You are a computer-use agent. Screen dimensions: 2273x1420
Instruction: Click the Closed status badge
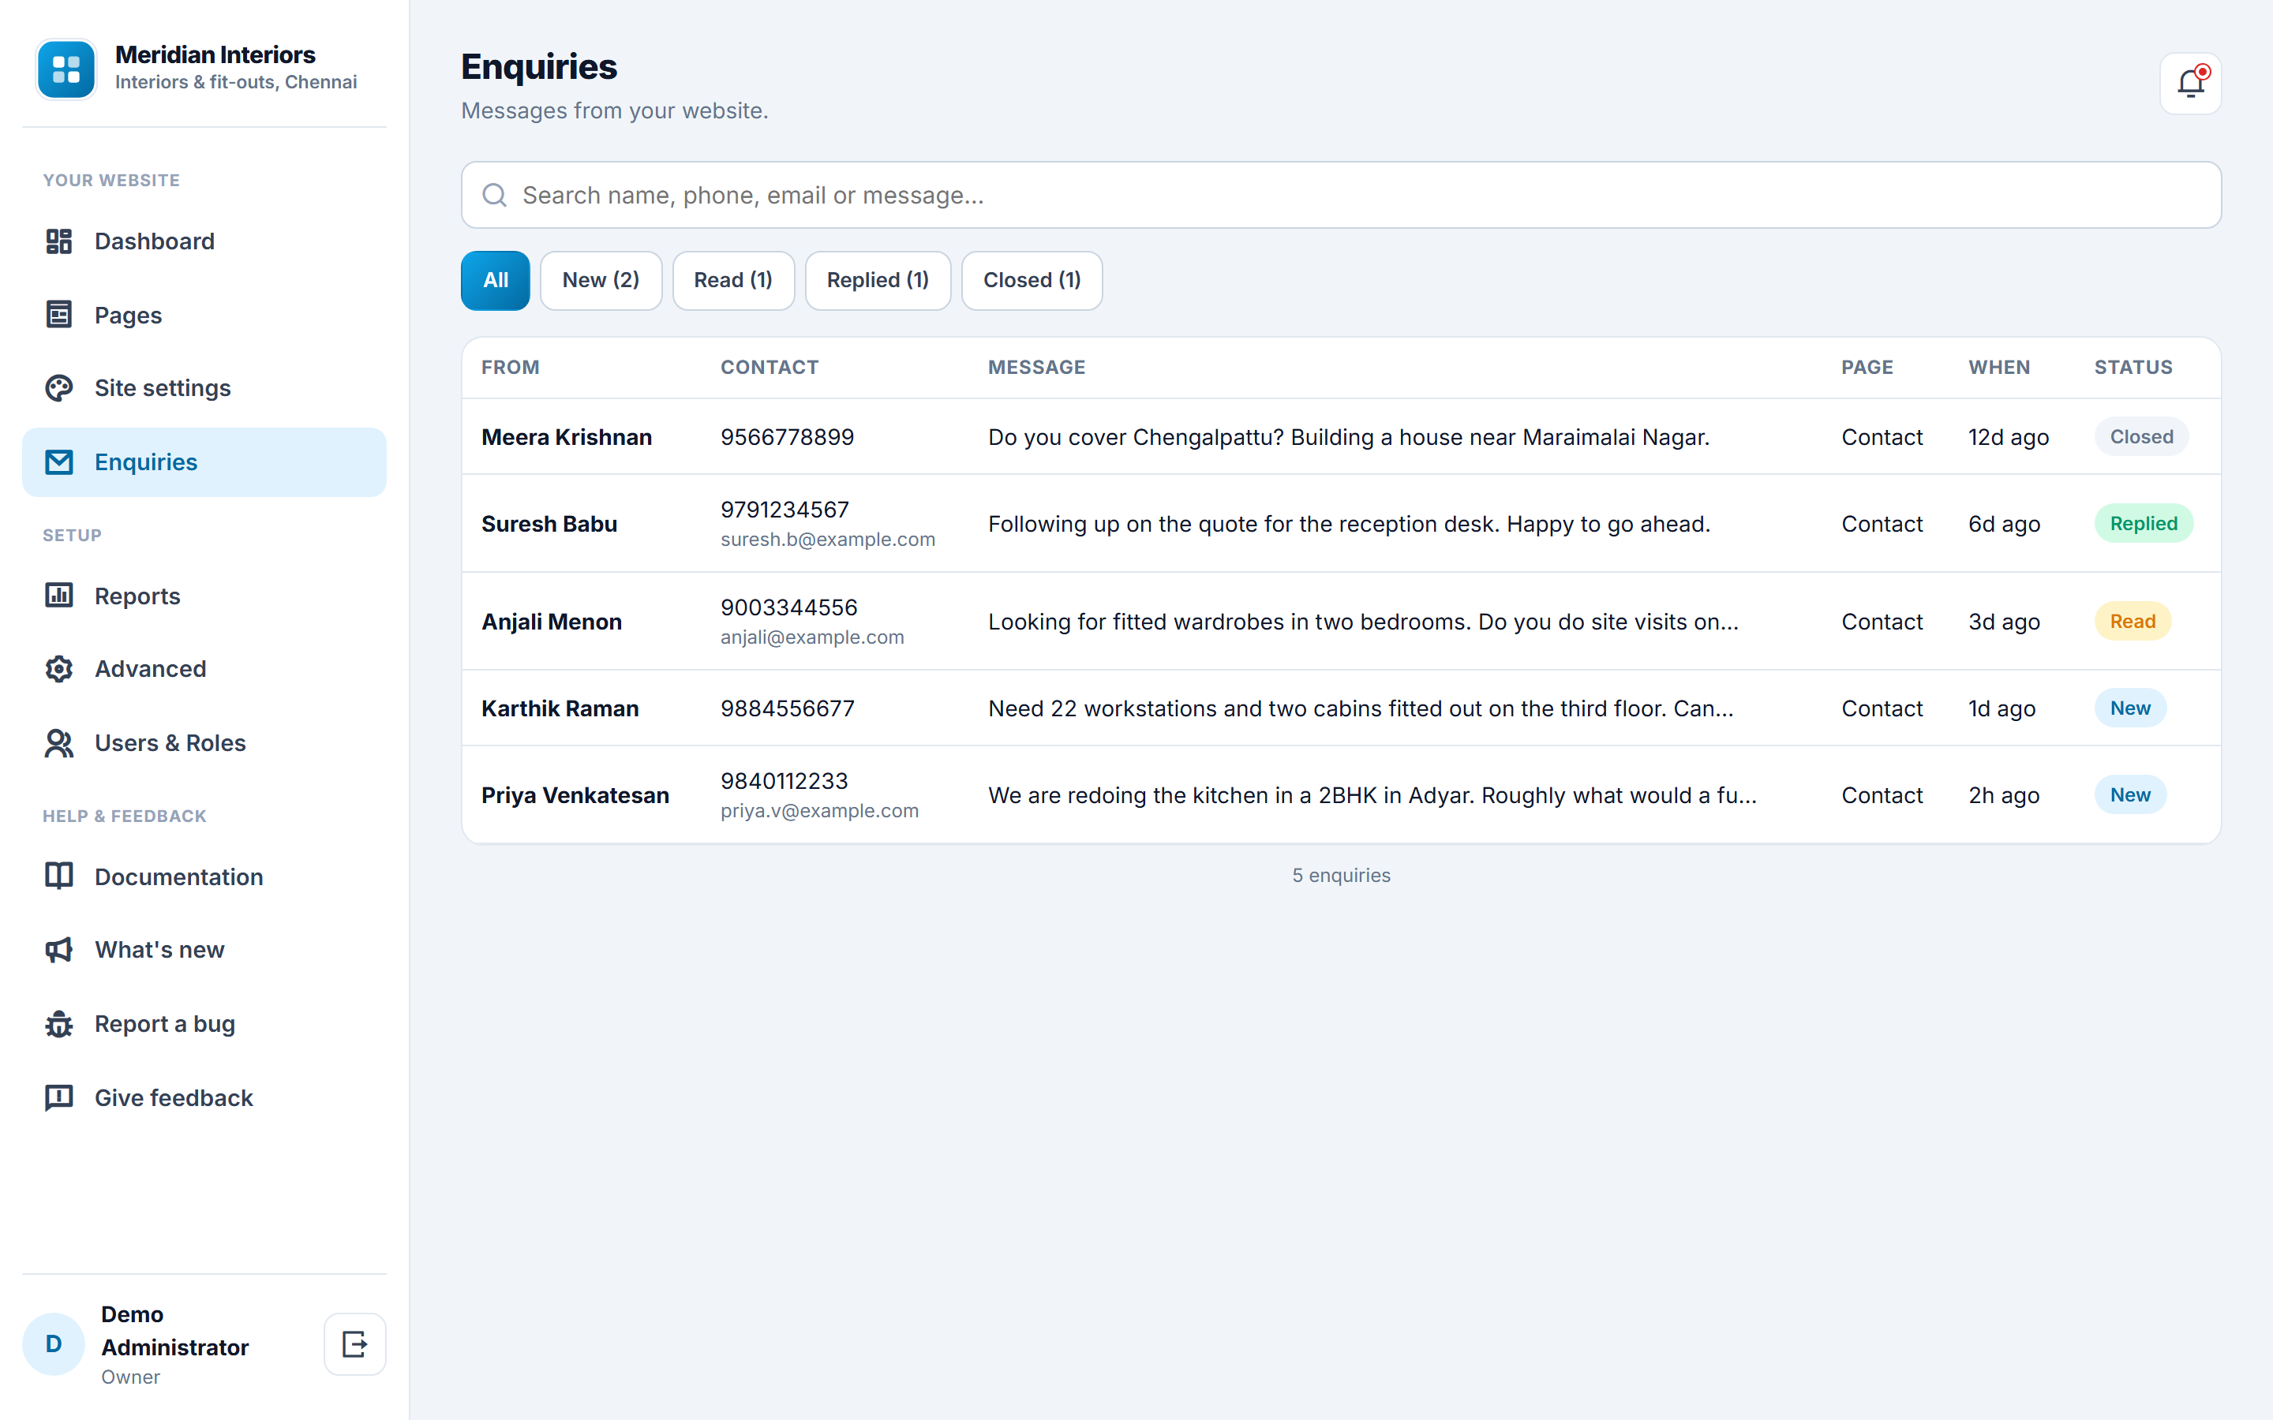coord(2141,437)
